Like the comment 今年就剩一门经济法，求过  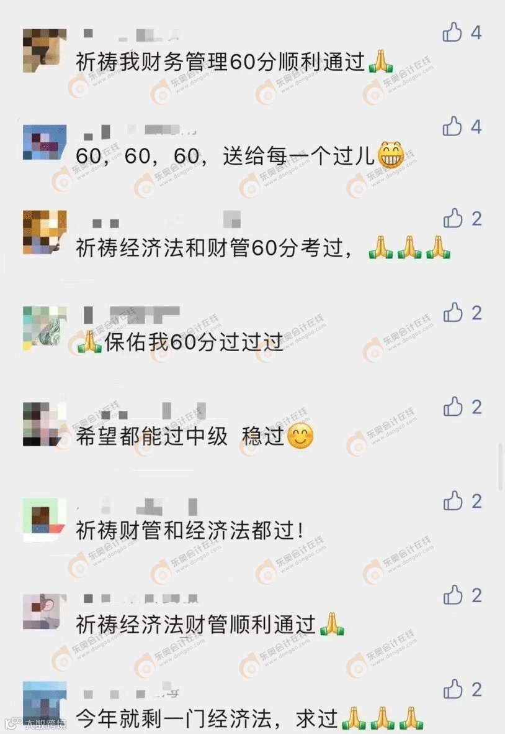click(453, 689)
